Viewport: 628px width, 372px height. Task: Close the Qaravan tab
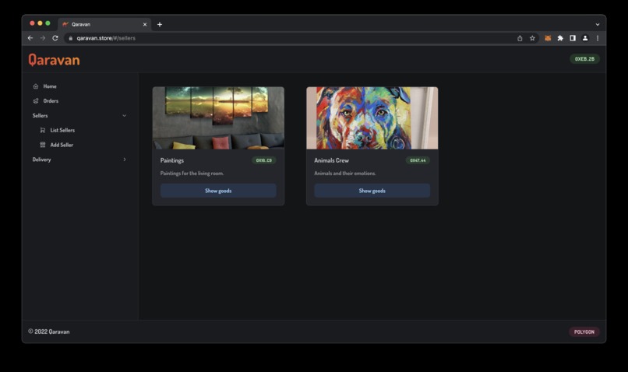coord(145,24)
